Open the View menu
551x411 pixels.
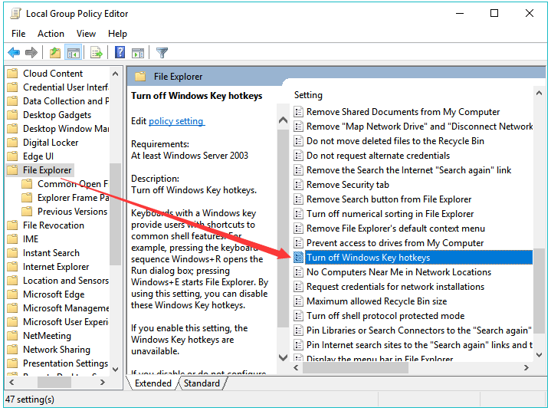[86, 34]
